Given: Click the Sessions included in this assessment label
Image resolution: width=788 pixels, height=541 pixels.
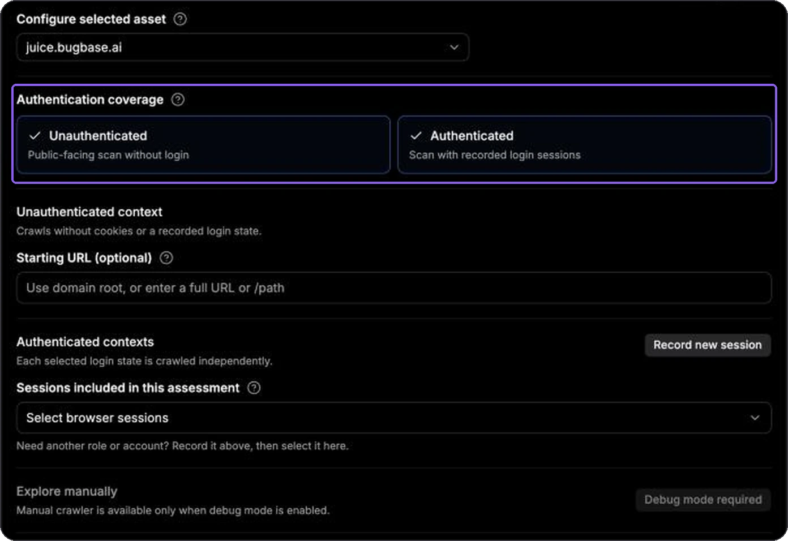Looking at the screenshot, I should point(128,388).
